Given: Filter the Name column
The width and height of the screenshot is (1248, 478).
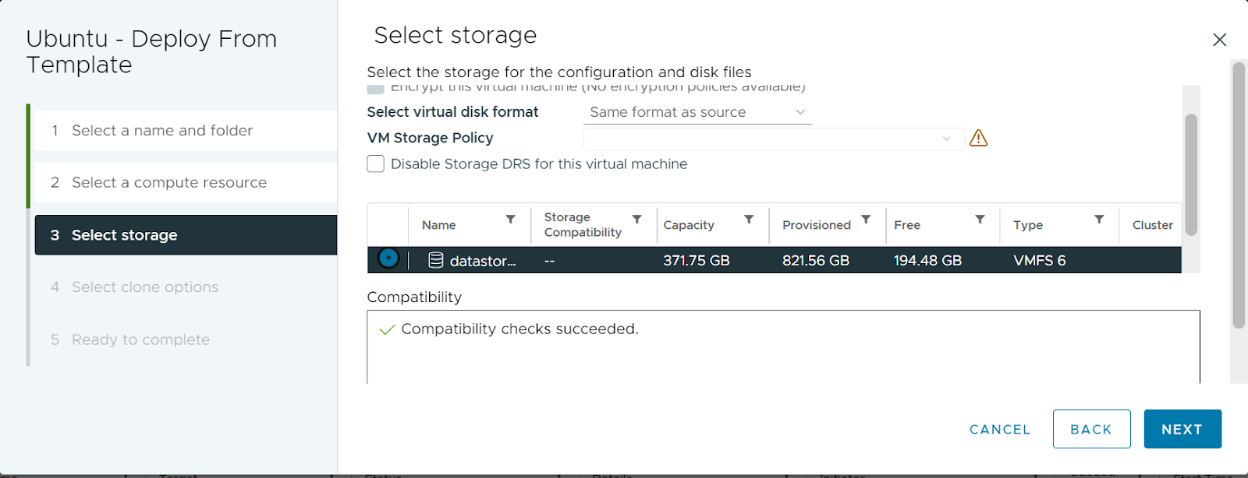Looking at the screenshot, I should pos(511,220).
